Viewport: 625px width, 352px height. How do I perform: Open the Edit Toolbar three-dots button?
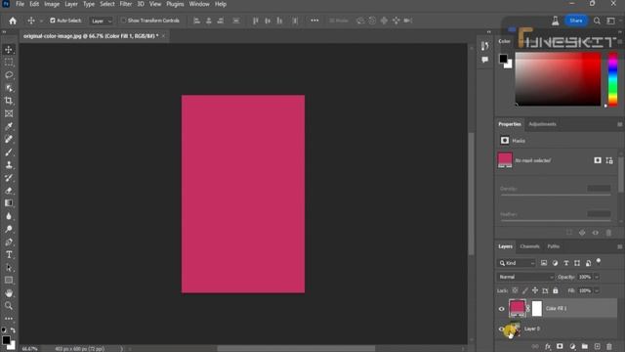(x=9, y=319)
